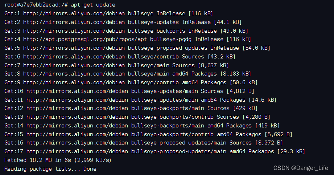Click the Get:13 backports/contrib Sources line
Viewport: 334px width, 175px height.
click(x=137, y=117)
